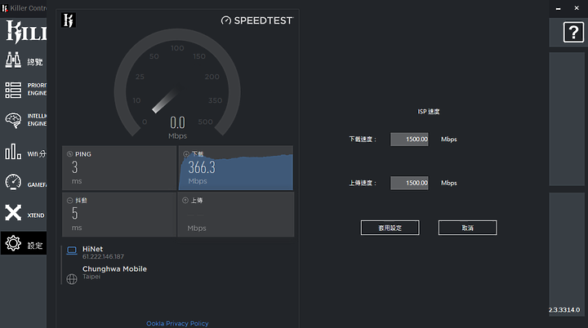Click the cancel button

click(x=468, y=228)
